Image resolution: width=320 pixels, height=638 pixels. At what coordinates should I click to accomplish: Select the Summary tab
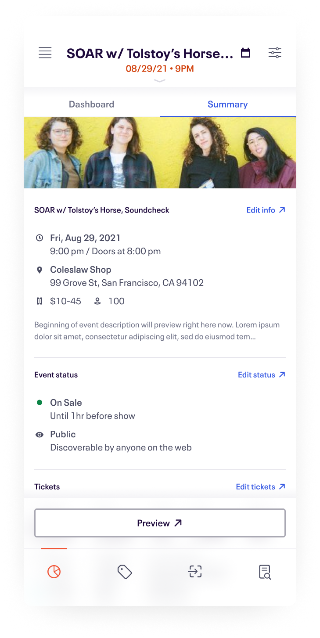[x=227, y=105]
